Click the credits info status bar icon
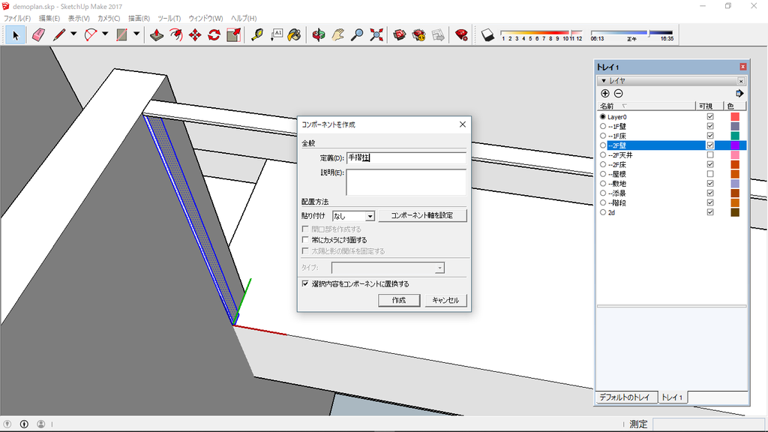Image resolution: width=768 pixels, height=432 pixels. (24, 424)
